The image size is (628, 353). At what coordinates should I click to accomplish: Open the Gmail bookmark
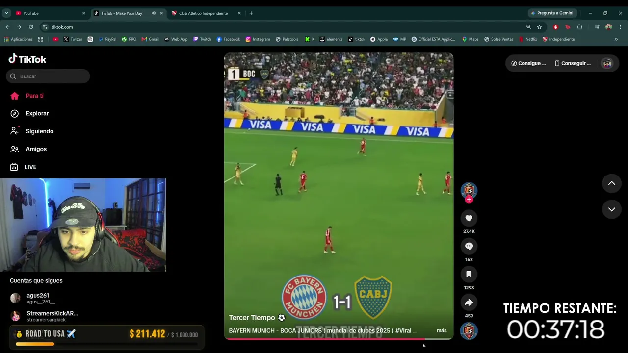point(150,39)
